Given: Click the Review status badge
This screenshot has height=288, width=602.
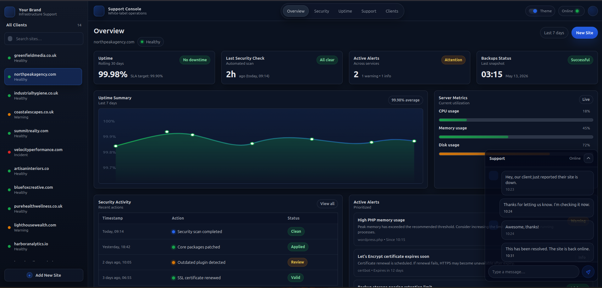Looking at the screenshot, I should tap(297, 262).
